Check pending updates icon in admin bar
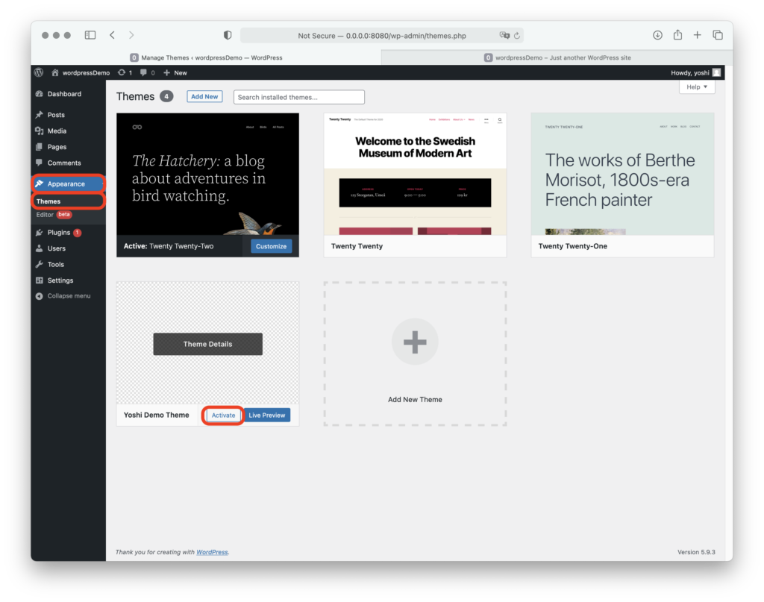This screenshot has width=764, height=602. pos(122,72)
